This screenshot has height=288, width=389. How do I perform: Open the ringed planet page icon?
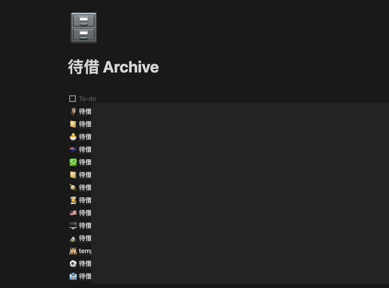coord(73,187)
